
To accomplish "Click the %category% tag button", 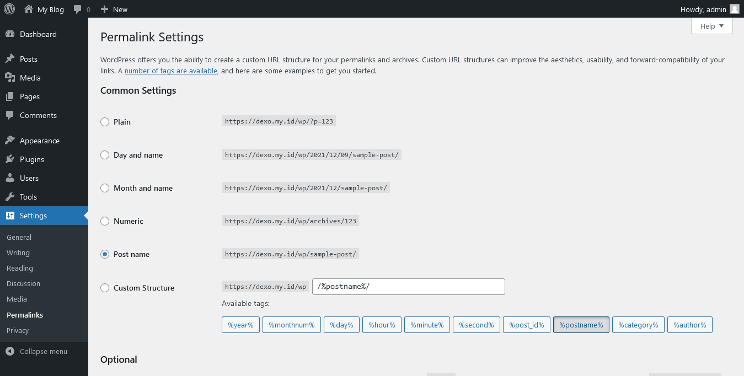I will (638, 325).
